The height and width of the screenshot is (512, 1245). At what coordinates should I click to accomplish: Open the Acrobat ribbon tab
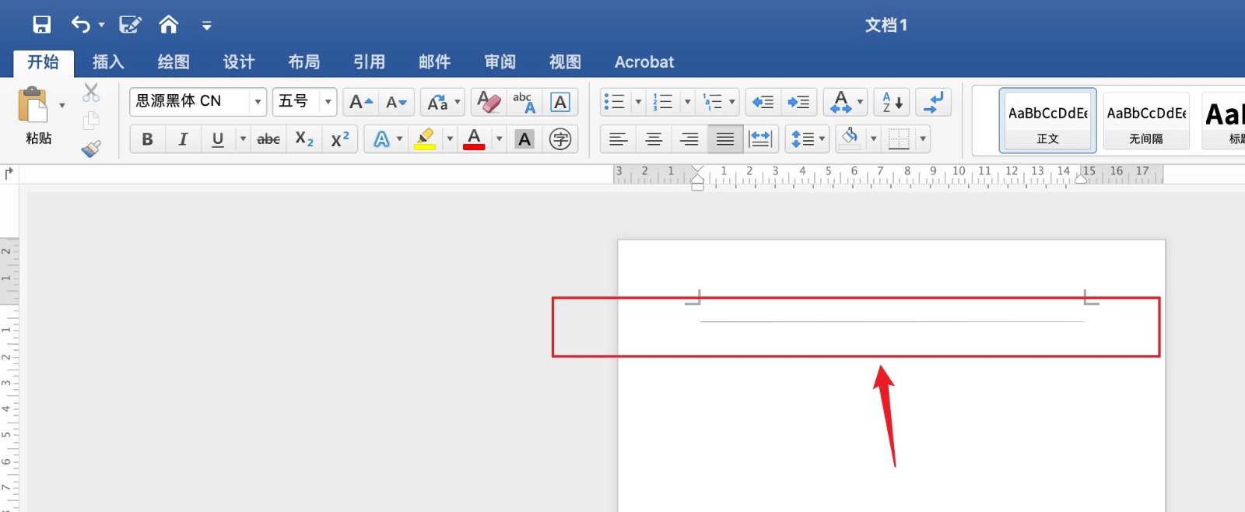pos(644,62)
